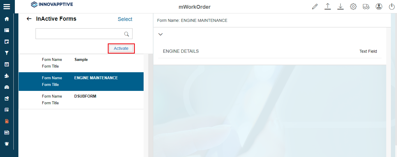
Task: Click the notifications bell sidebar icon
Action: [x=7, y=144]
